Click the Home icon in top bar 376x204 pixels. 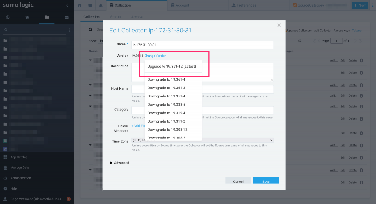pyautogui.click(x=80, y=5)
